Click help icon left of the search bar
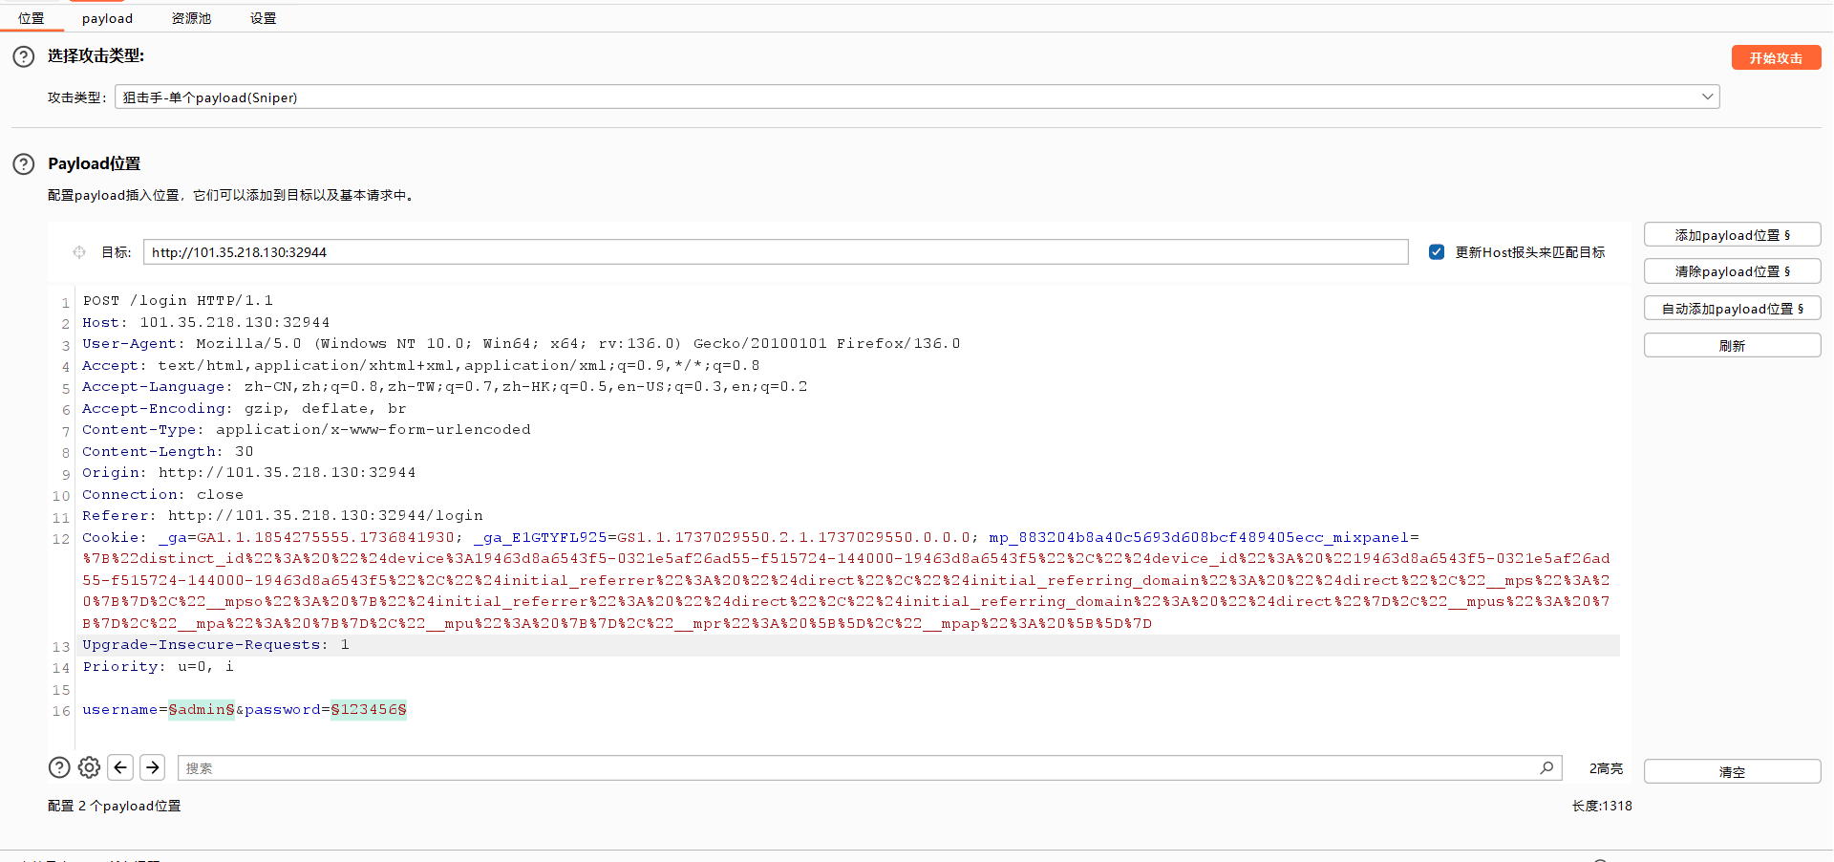Image resolution: width=1834 pixels, height=862 pixels. (59, 767)
